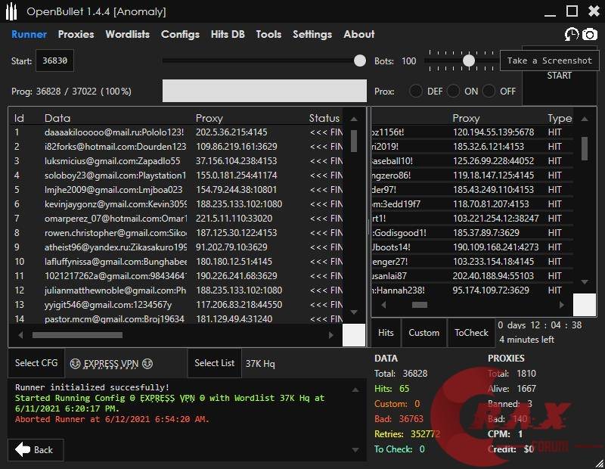The height and width of the screenshot is (469, 605).
Task: Click the camera screenshot icon in the top-right
Action: click(x=589, y=34)
